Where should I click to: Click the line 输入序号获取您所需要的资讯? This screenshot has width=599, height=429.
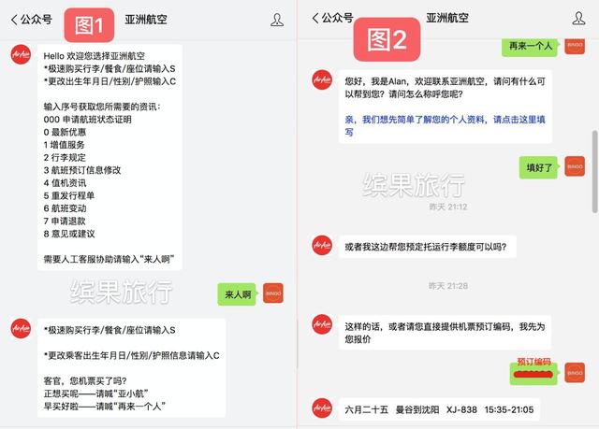(102, 107)
